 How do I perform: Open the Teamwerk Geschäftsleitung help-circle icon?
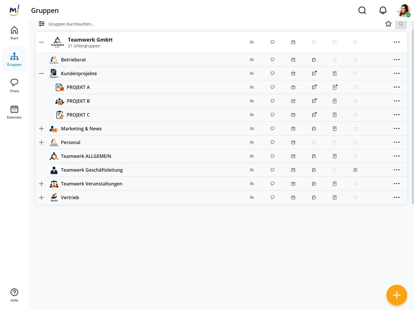tap(355, 170)
